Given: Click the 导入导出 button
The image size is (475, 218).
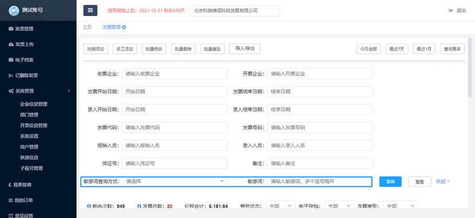Looking at the screenshot, I should [x=245, y=49].
